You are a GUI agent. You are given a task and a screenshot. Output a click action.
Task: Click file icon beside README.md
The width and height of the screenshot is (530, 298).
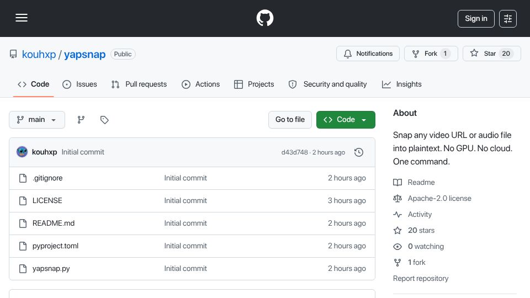(23, 223)
